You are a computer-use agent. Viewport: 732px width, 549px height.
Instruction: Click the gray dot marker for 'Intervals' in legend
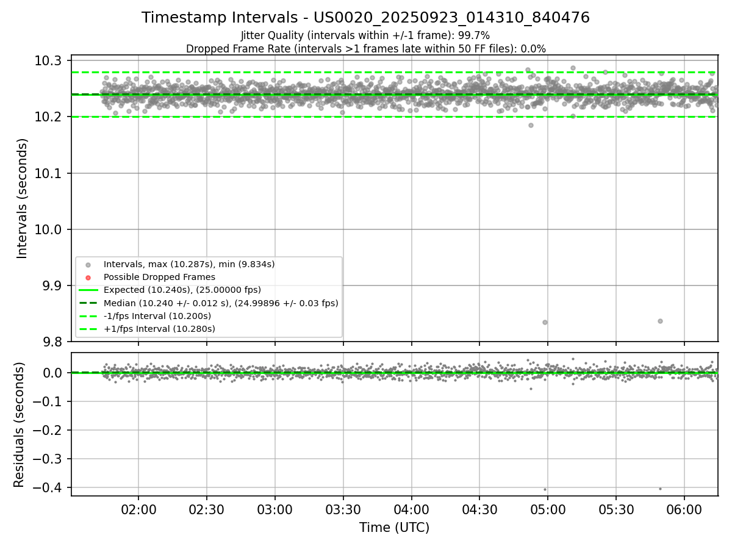tap(88, 265)
